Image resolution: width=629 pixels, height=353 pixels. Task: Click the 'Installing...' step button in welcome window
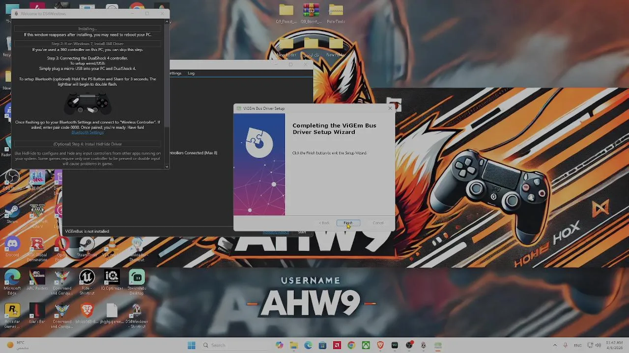[87, 28]
